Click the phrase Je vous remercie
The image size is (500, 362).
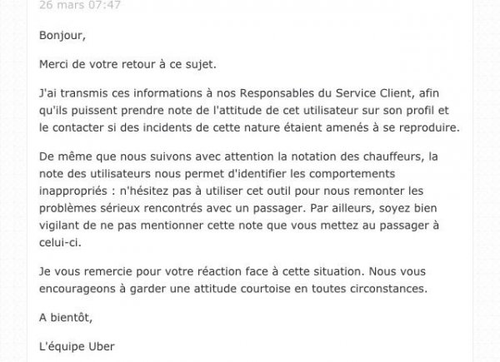point(86,271)
